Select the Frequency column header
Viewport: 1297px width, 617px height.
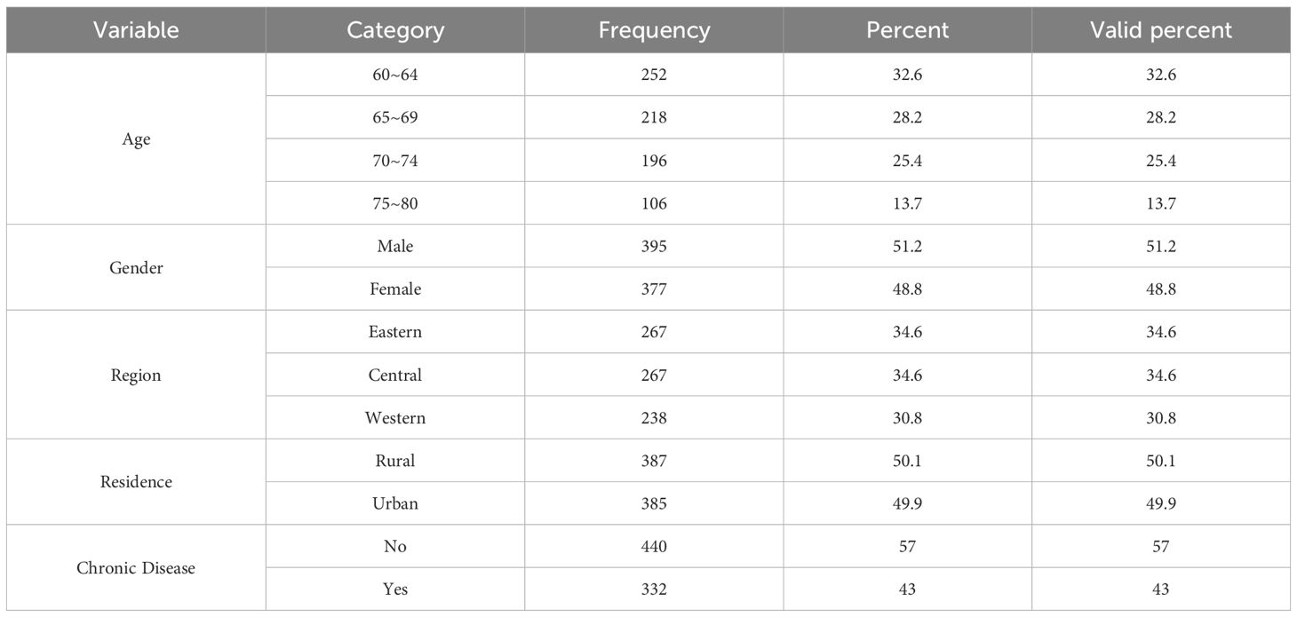pyautogui.click(x=654, y=30)
